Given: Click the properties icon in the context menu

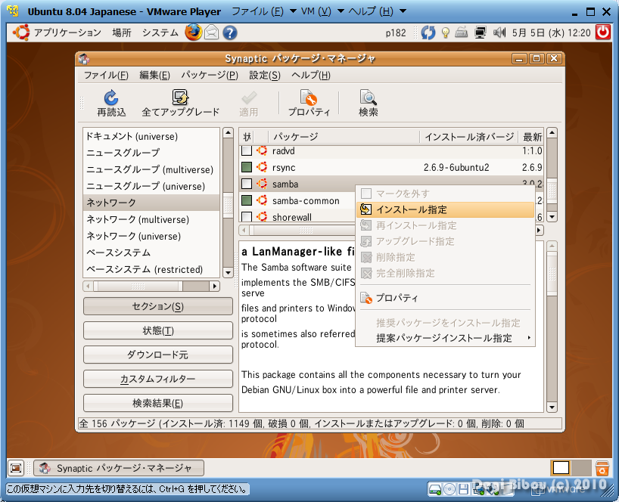Looking at the screenshot, I should point(366,298).
